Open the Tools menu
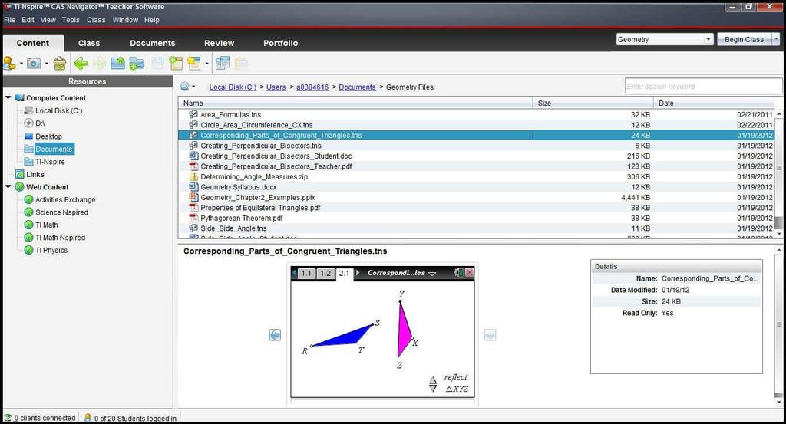786x424 pixels. (x=71, y=20)
